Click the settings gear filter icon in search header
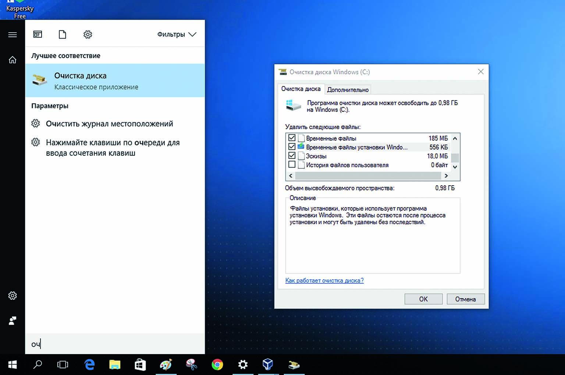The width and height of the screenshot is (565, 375). (x=88, y=35)
